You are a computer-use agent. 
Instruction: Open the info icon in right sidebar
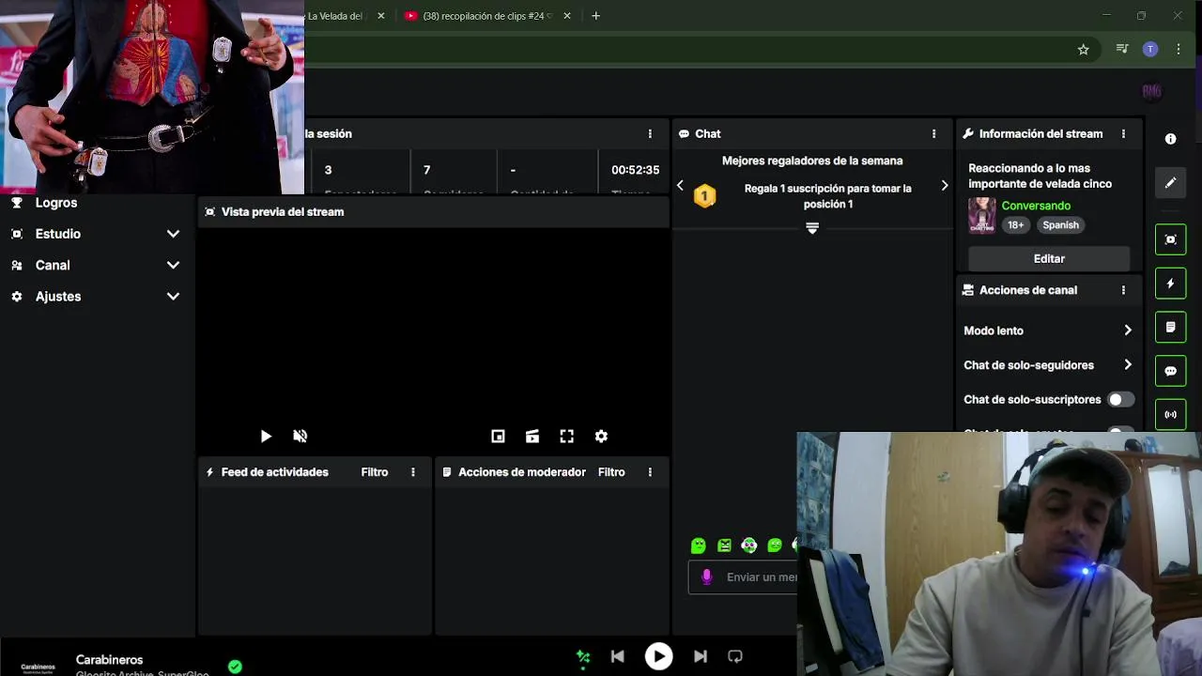click(1170, 139)
